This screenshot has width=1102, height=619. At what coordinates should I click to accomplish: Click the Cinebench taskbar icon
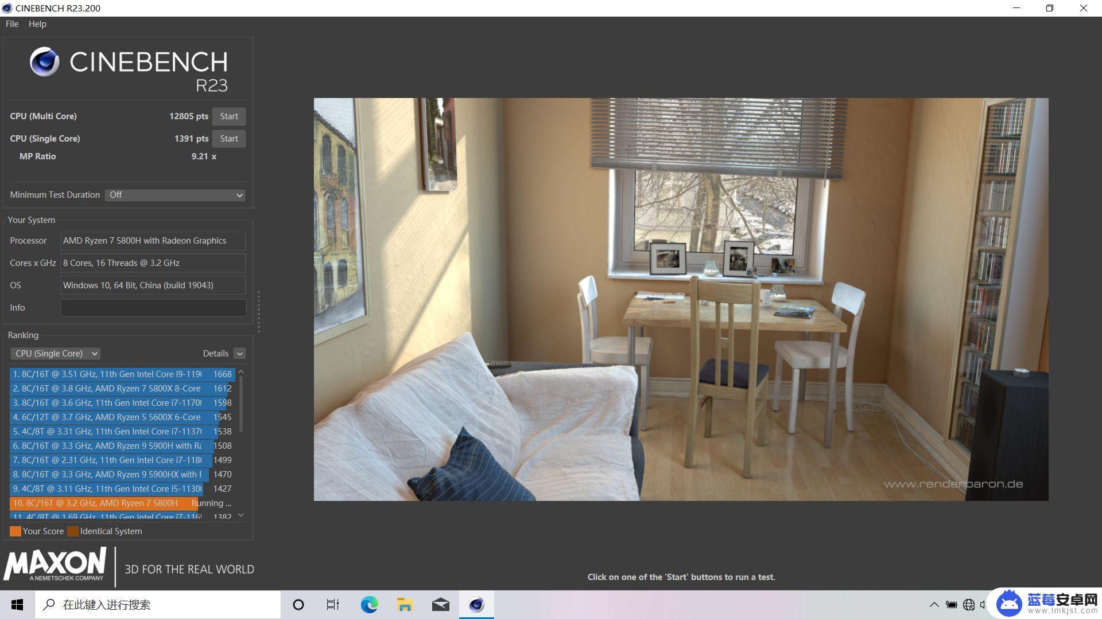[476, 605]
